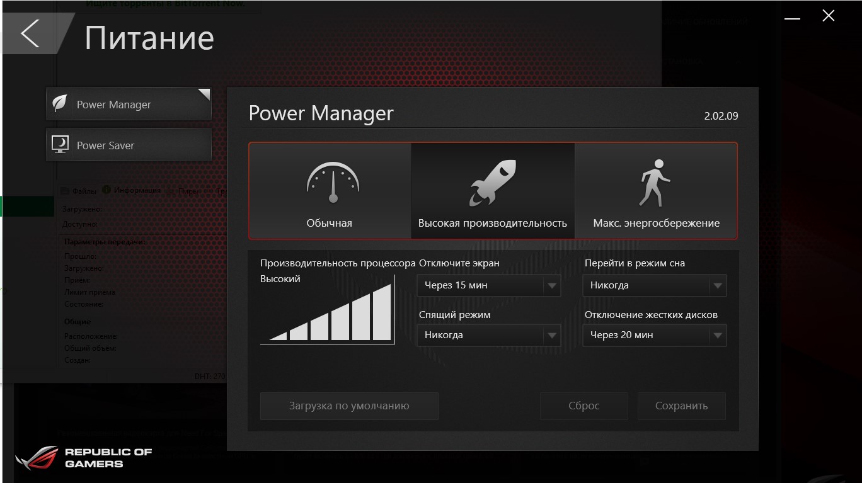Screen dimensions: 862x483
Task: Click the Сохранить button
Action: click(x=681, y=406)
